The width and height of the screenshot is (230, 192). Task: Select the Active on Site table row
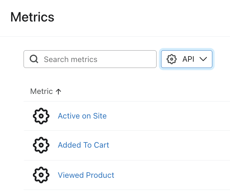[156, 116]
